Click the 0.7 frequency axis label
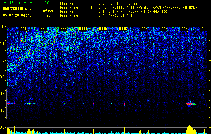 [3, 111]
